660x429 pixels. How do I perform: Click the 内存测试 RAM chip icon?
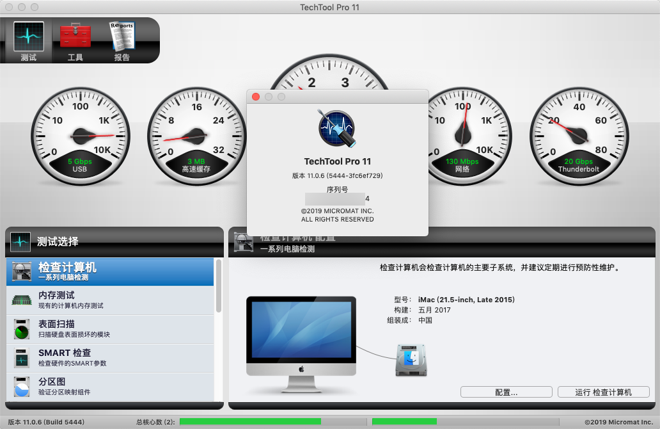(22, 300)
